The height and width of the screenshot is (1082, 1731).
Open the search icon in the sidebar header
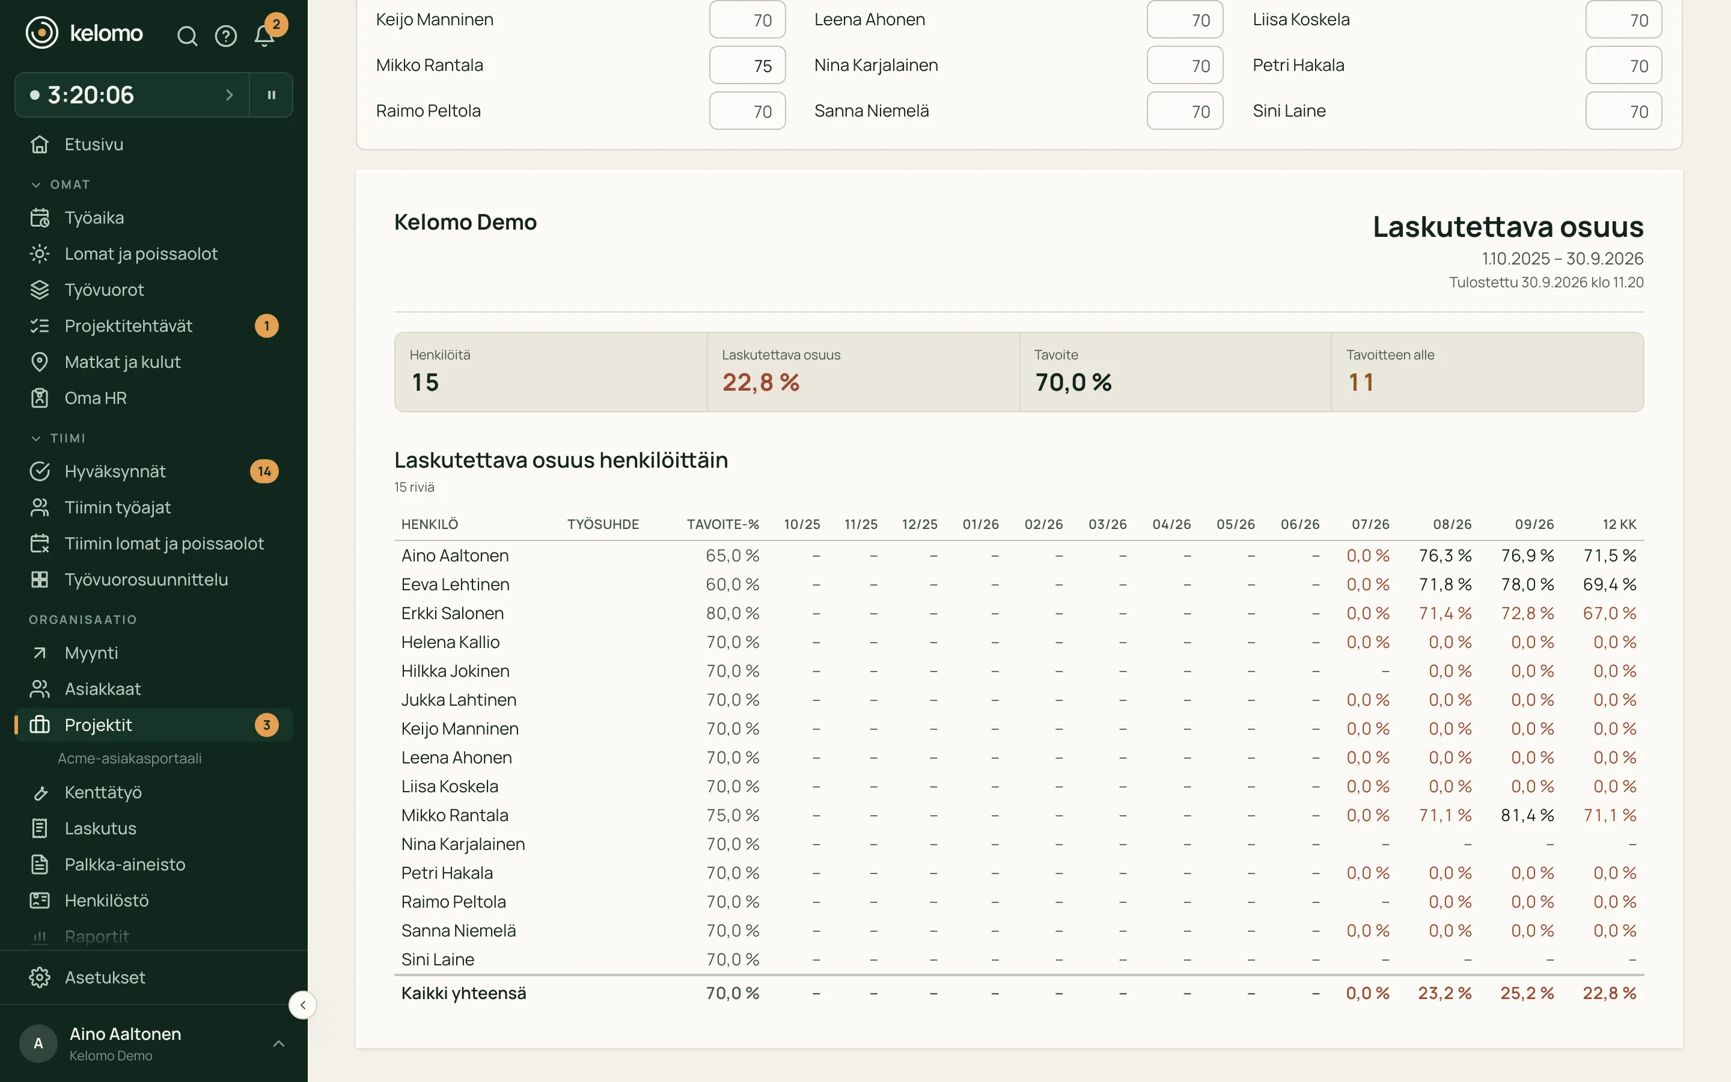(x=187, y=36)
